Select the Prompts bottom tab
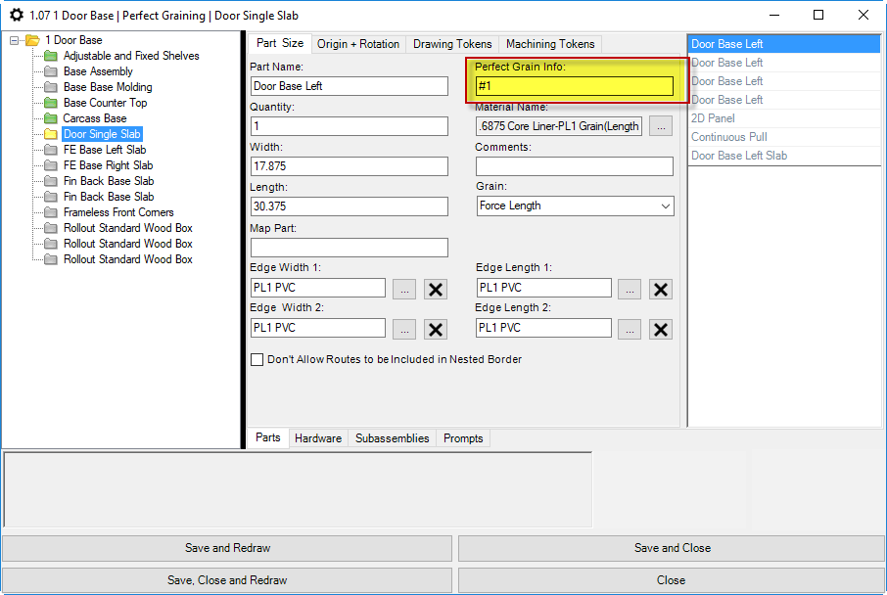887x595 pixels. [x=463, y=438]
